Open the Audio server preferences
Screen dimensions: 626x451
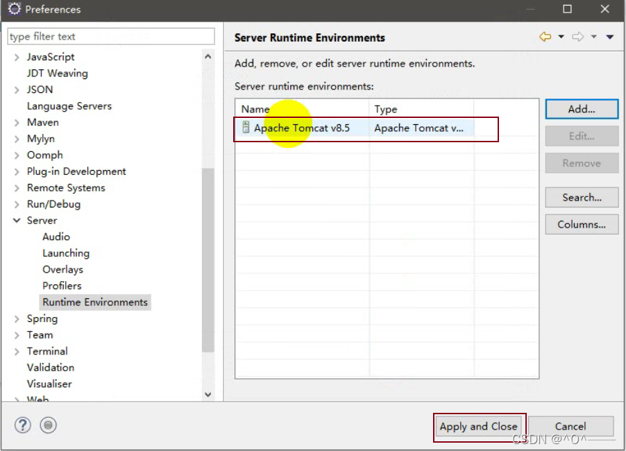click(x=56, y=237)
